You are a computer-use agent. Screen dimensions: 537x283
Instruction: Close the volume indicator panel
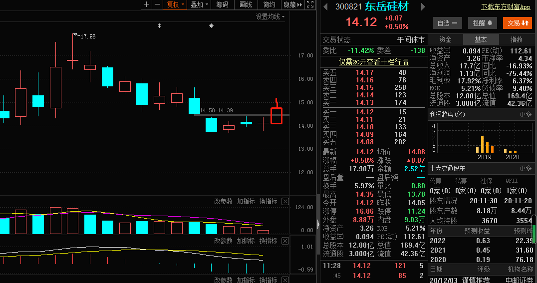[285, 202]
